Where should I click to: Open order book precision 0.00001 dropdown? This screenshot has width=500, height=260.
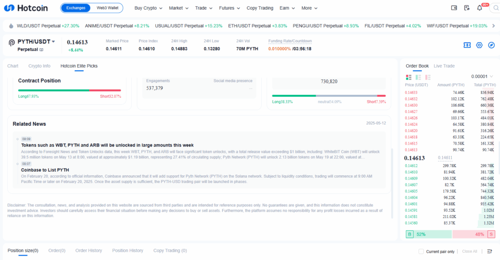482,76
